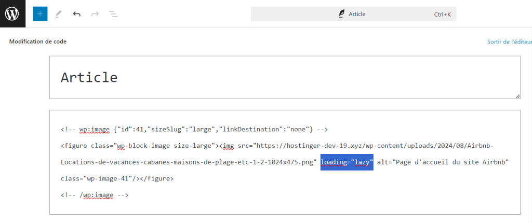Exit the code editor via Sortir de l'éditeur
This screenshot has width=532, height=223.
click(x=509, y=41)
